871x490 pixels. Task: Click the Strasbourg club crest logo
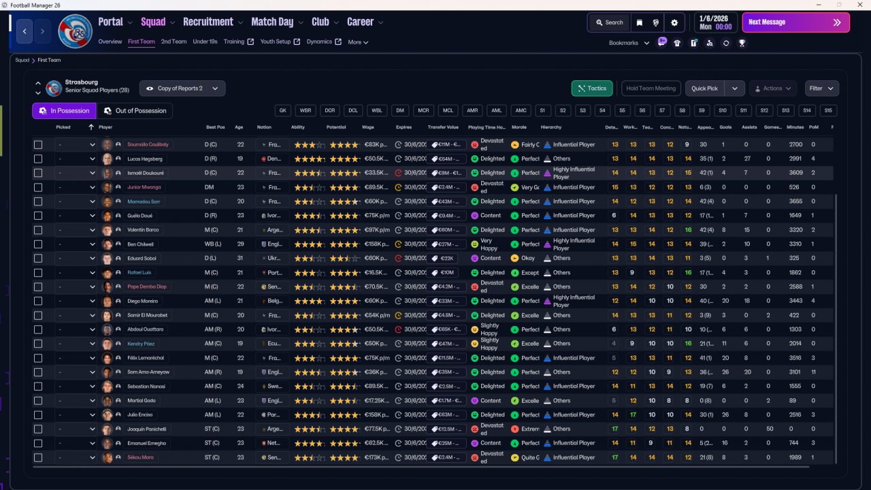click(75, 31)
